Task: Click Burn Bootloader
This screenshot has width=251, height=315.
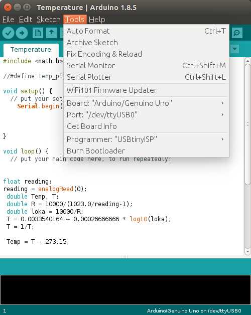Action: click(146, 150)
